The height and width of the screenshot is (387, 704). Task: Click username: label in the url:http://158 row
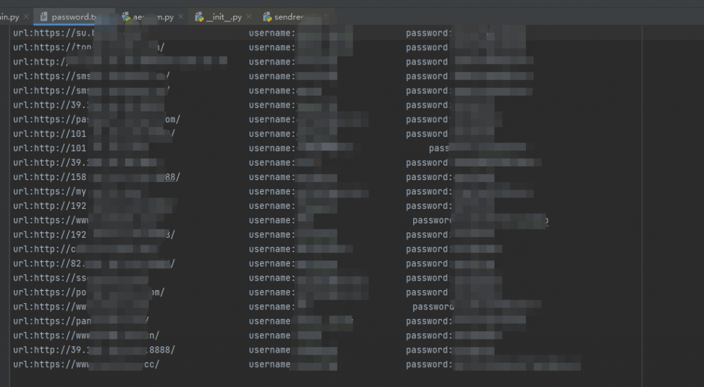(272, 177)
